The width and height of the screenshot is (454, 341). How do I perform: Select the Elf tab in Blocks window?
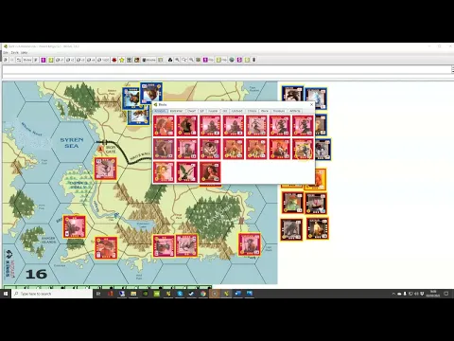tap(201, 111)
